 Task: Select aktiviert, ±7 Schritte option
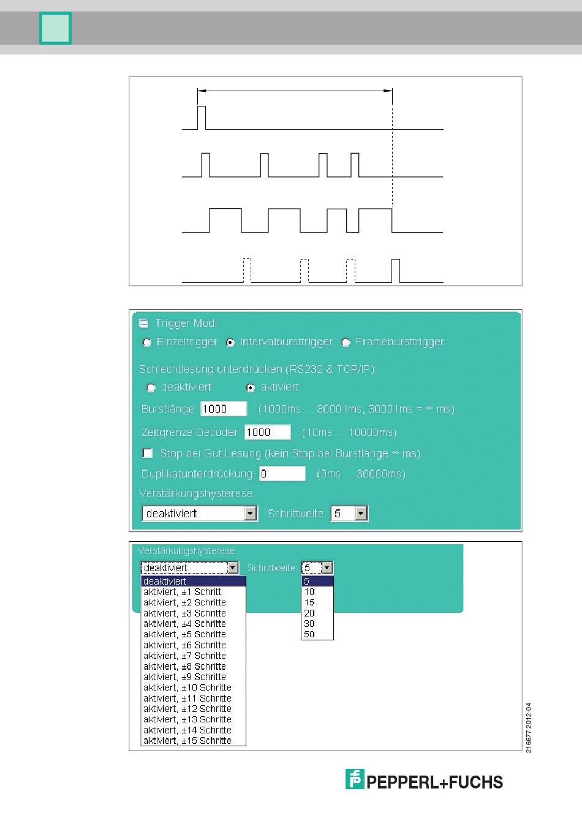click(x=194, y=656)
